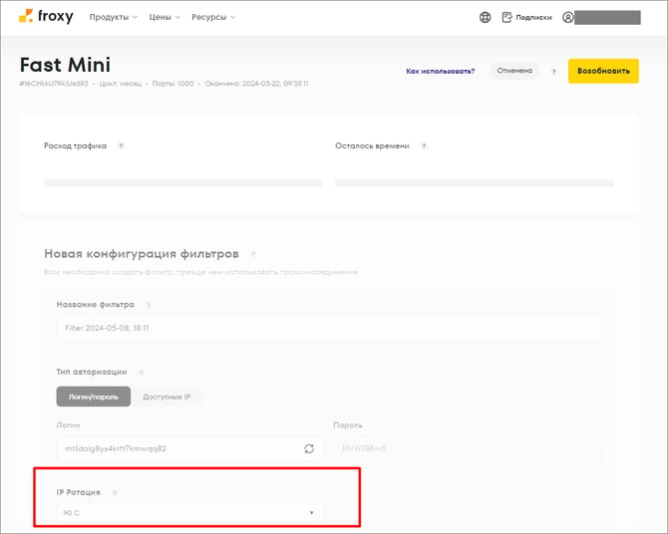Image resolution: width=668 pixels, height=534 pixels.
Task: Show help for Новая конфигурация фильтров
Action: 253,254
